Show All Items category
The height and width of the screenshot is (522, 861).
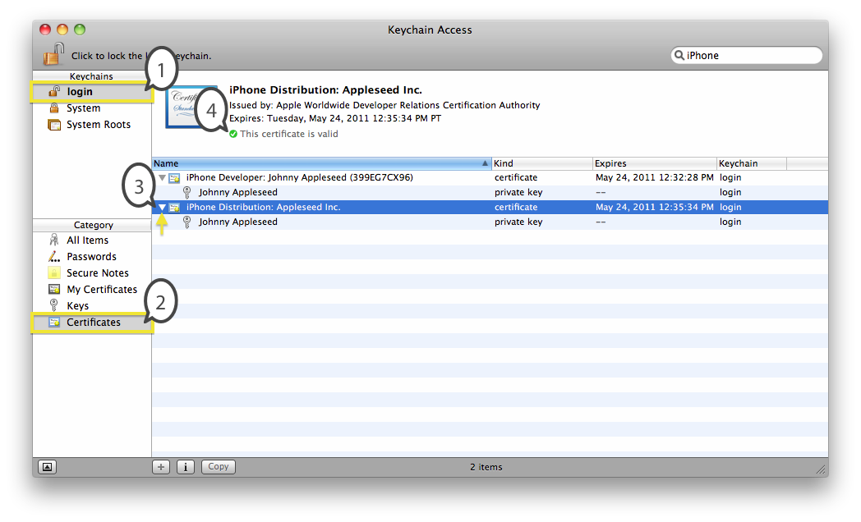click(x=87, y=240)
